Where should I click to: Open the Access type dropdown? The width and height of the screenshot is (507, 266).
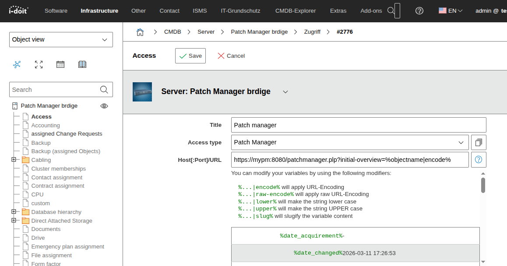click(461, 142)
